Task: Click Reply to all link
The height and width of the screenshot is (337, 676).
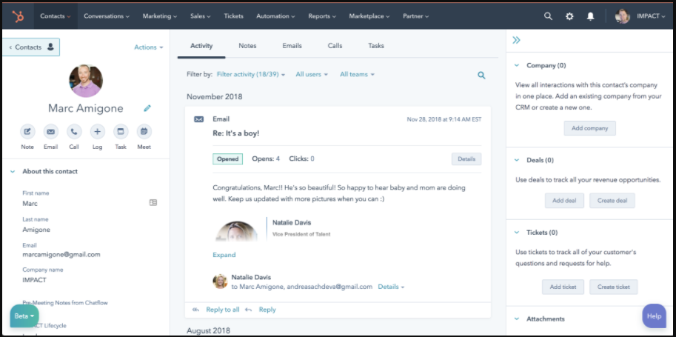Action: click(222, 310)
